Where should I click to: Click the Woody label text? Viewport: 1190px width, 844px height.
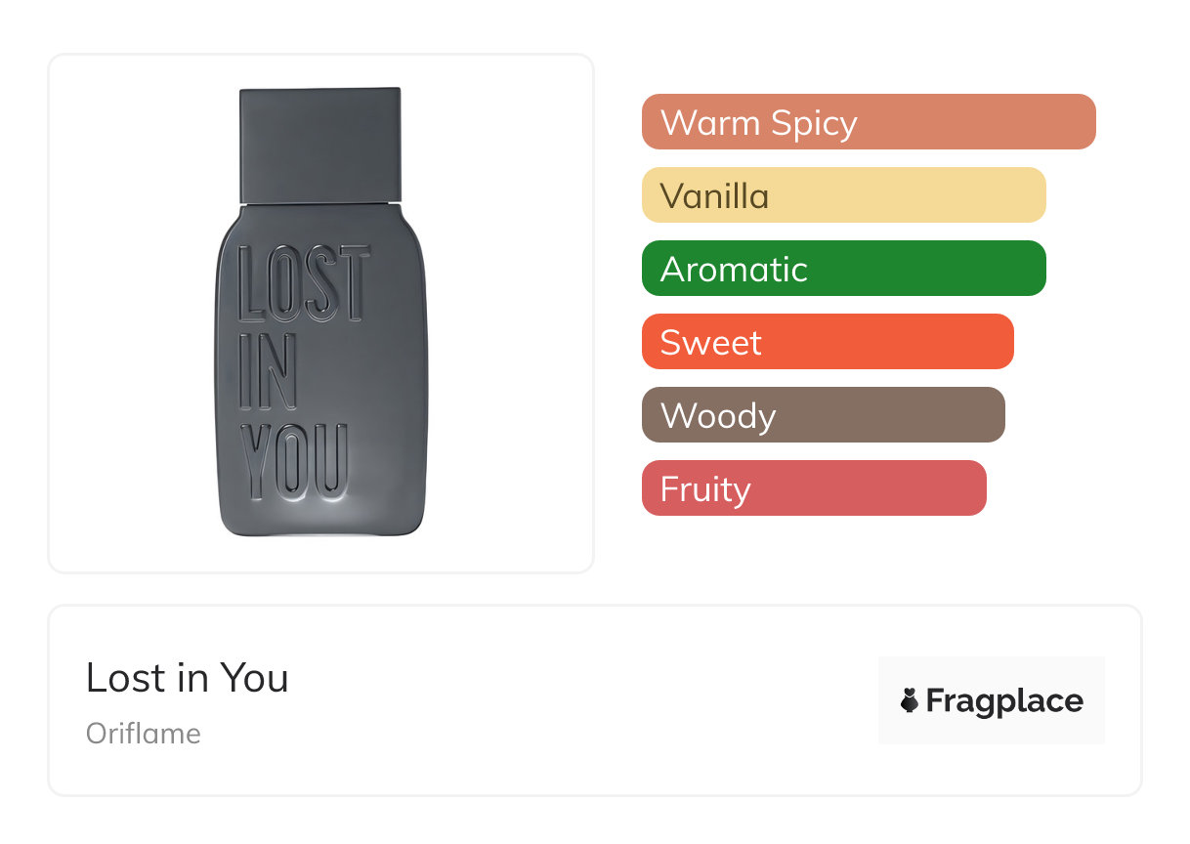[x=717, y=416]
